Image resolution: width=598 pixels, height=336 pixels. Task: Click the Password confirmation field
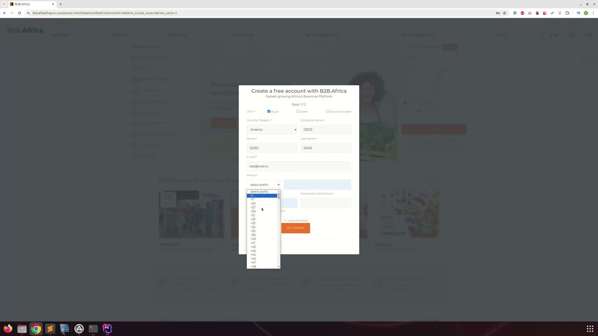point(326,203)
